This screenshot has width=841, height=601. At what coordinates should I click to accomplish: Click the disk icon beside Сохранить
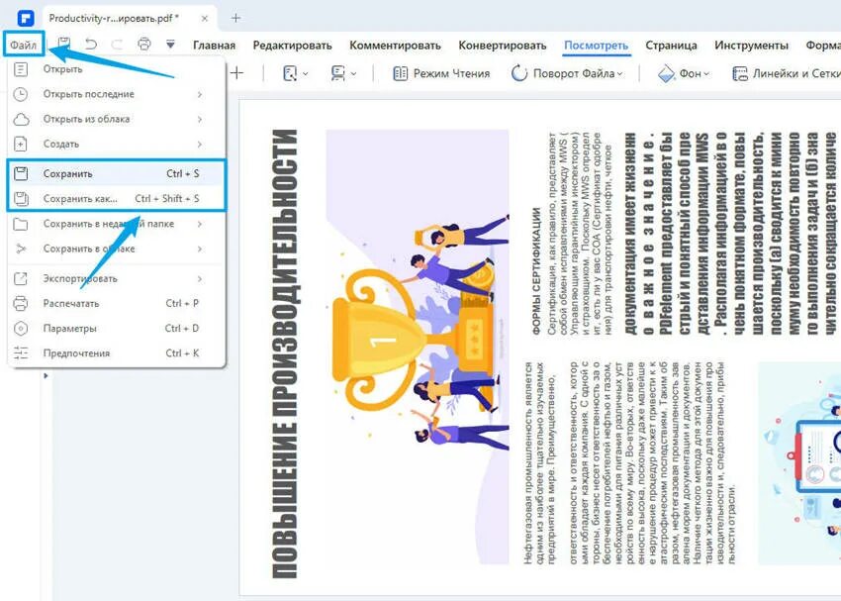coord(21,173)
